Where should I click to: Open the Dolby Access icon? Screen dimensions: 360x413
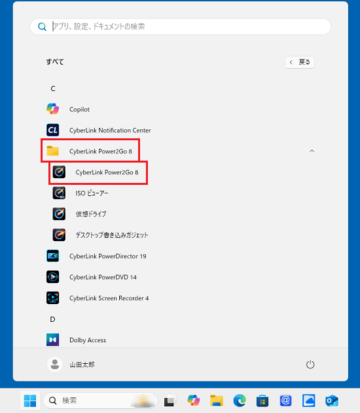[53, 340]
